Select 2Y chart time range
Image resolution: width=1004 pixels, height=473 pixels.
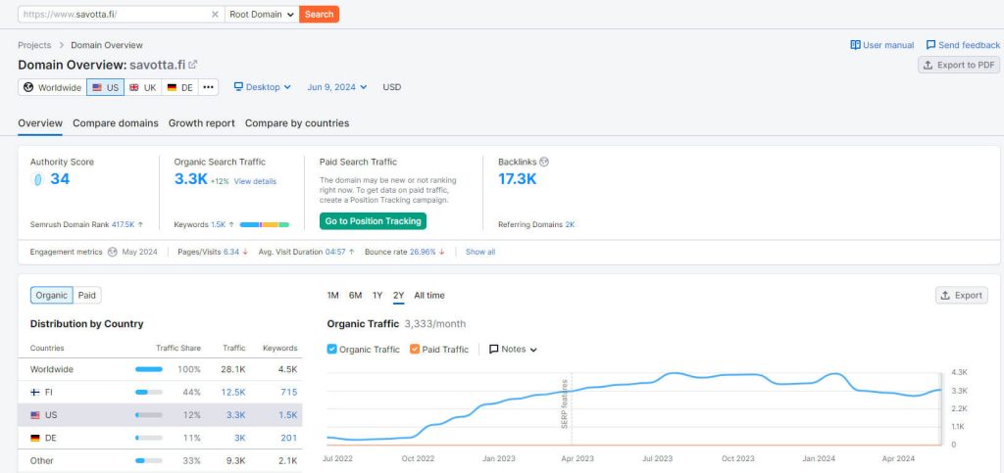pos(398,296)
